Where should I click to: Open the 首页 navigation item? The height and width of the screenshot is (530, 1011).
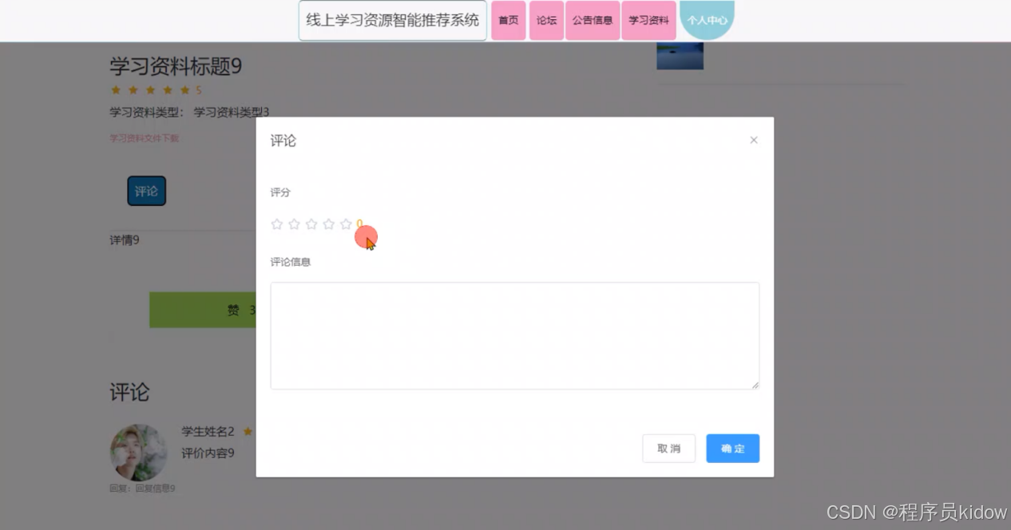[508, 21]
